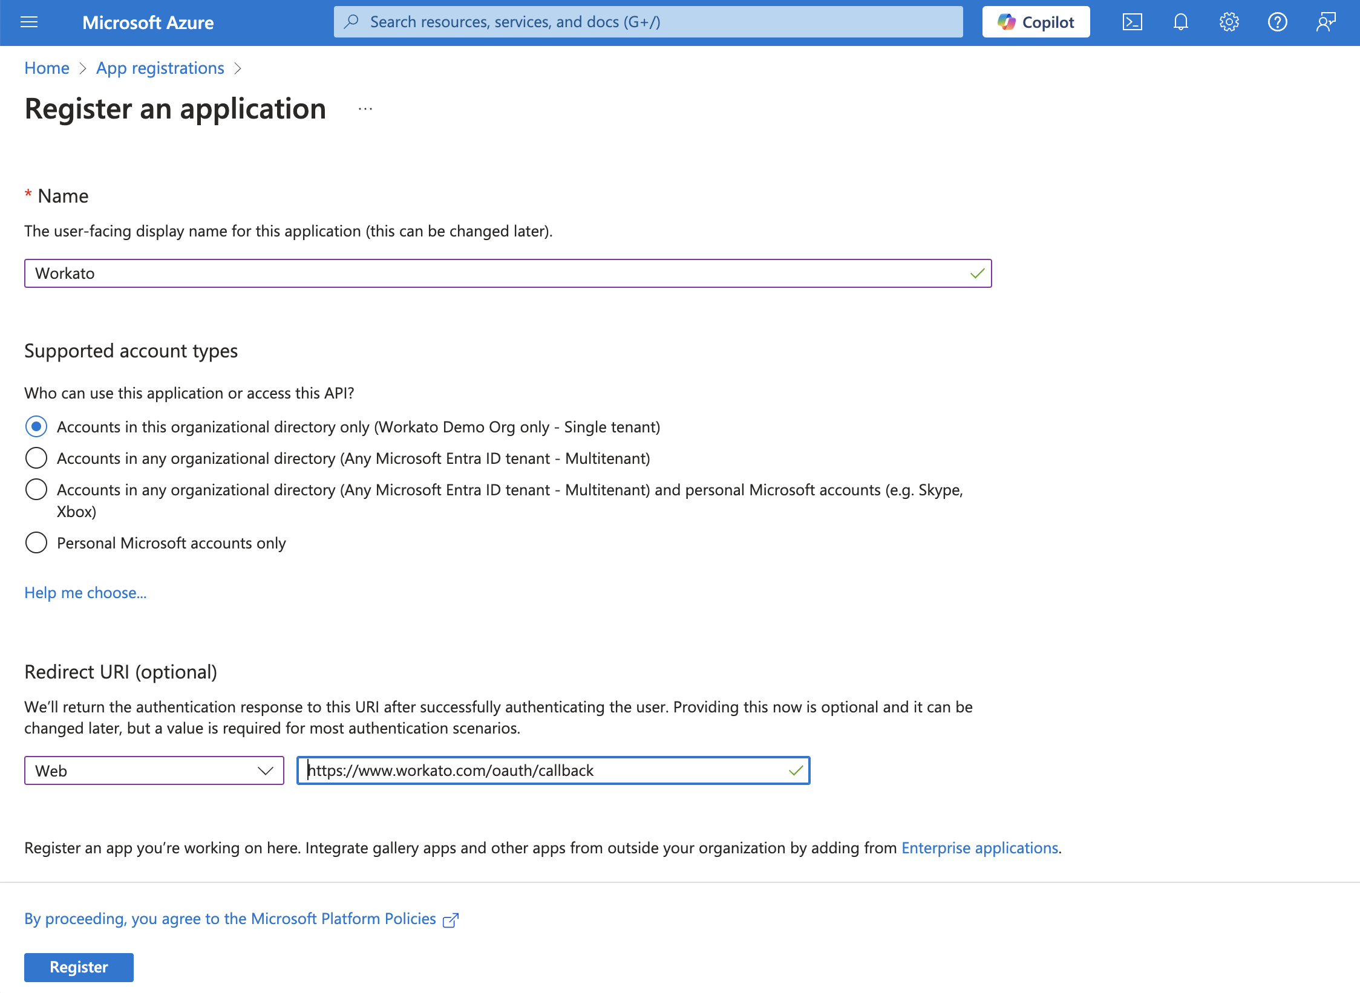Open the Azure portal hamburger menu
This screenshot has height=993, width=1360.
point(28,22)
